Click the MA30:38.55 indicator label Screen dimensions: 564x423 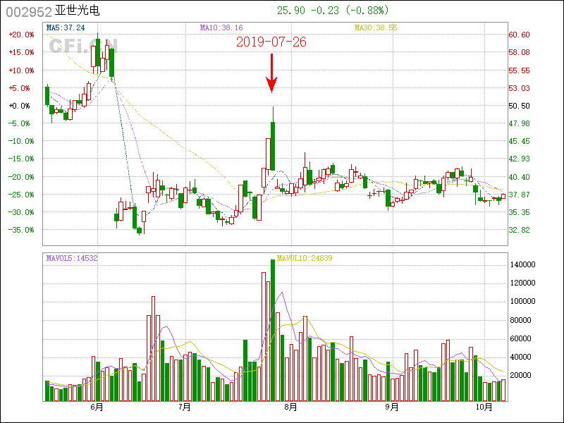click(x=376, y=27)
